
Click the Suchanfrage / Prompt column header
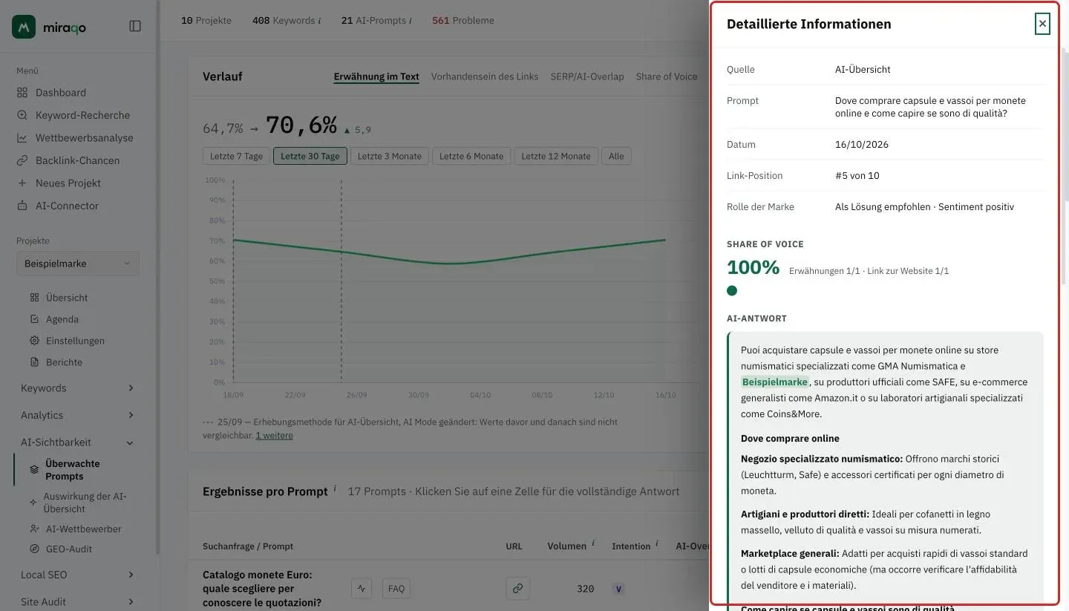(x=248, y=546)
